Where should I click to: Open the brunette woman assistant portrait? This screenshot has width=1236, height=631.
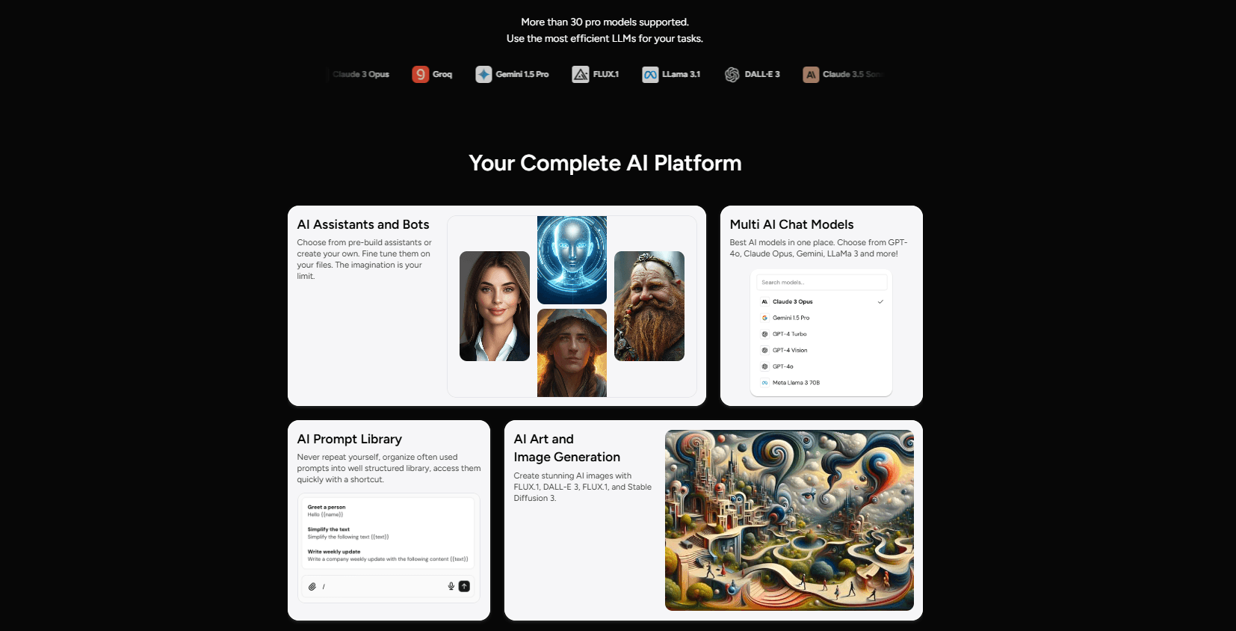click(x=495, y=306)
